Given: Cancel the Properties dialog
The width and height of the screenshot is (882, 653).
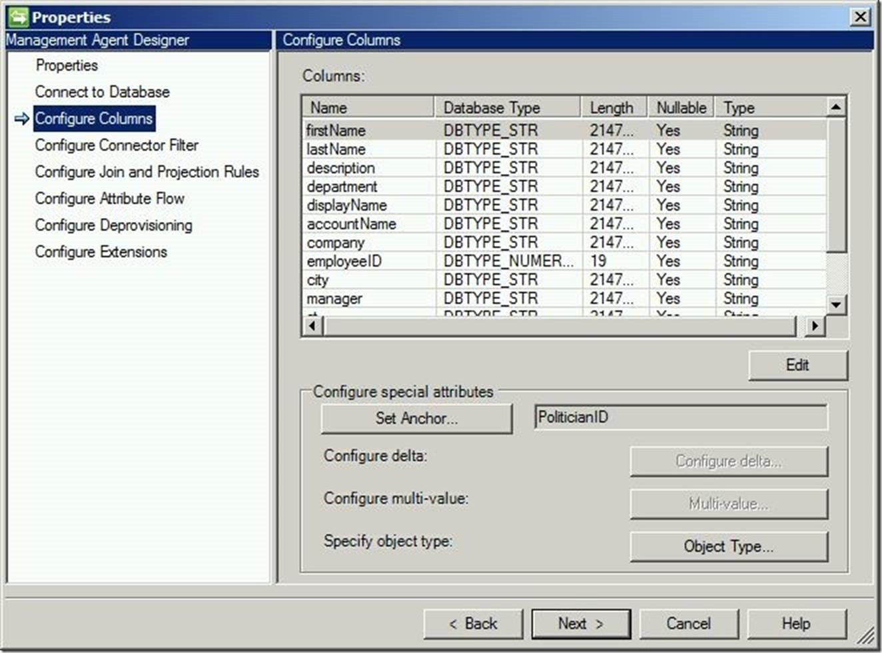Looking at the screenshot, I should click(689, 624).
